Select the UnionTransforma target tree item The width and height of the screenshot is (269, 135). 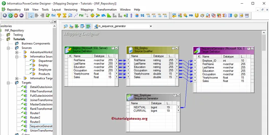41,131
